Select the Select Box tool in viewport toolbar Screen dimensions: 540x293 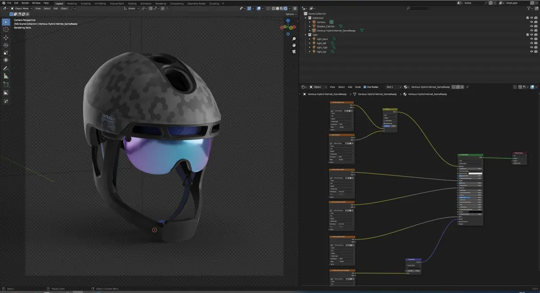tap(6, 22)
